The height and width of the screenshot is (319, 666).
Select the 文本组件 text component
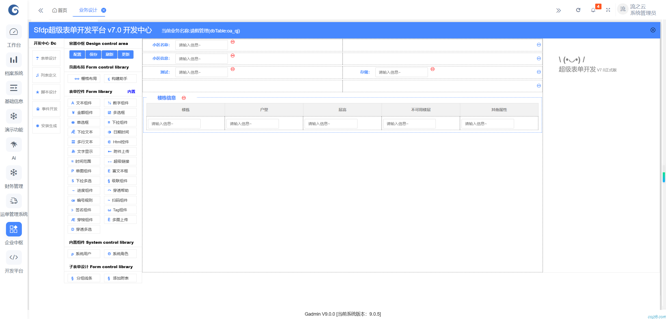pos(84,103)
